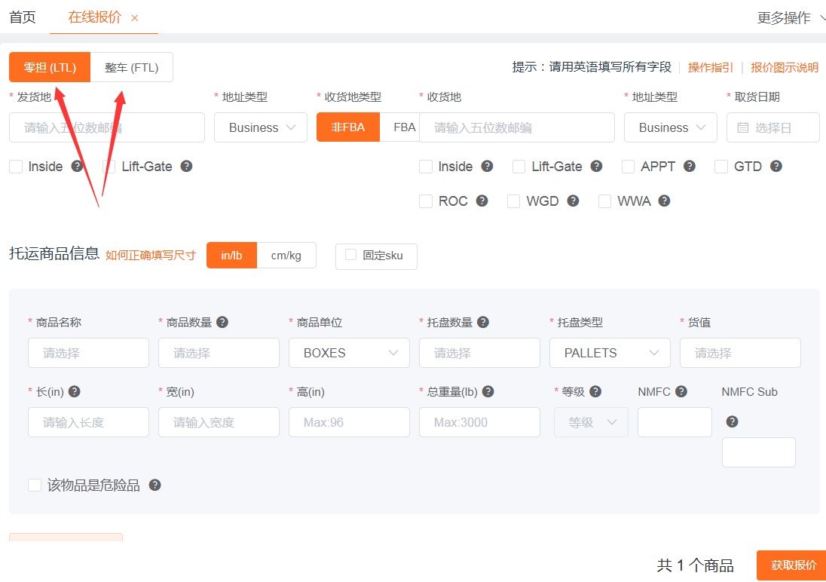This screenshot has height=582, width=826.
Task: Click help icon beside WGD
Action: point(573,201)
